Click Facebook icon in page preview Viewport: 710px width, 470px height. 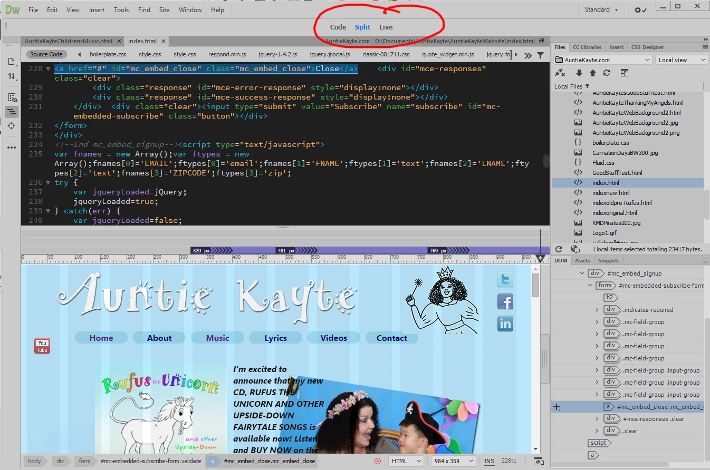point(505,301)
